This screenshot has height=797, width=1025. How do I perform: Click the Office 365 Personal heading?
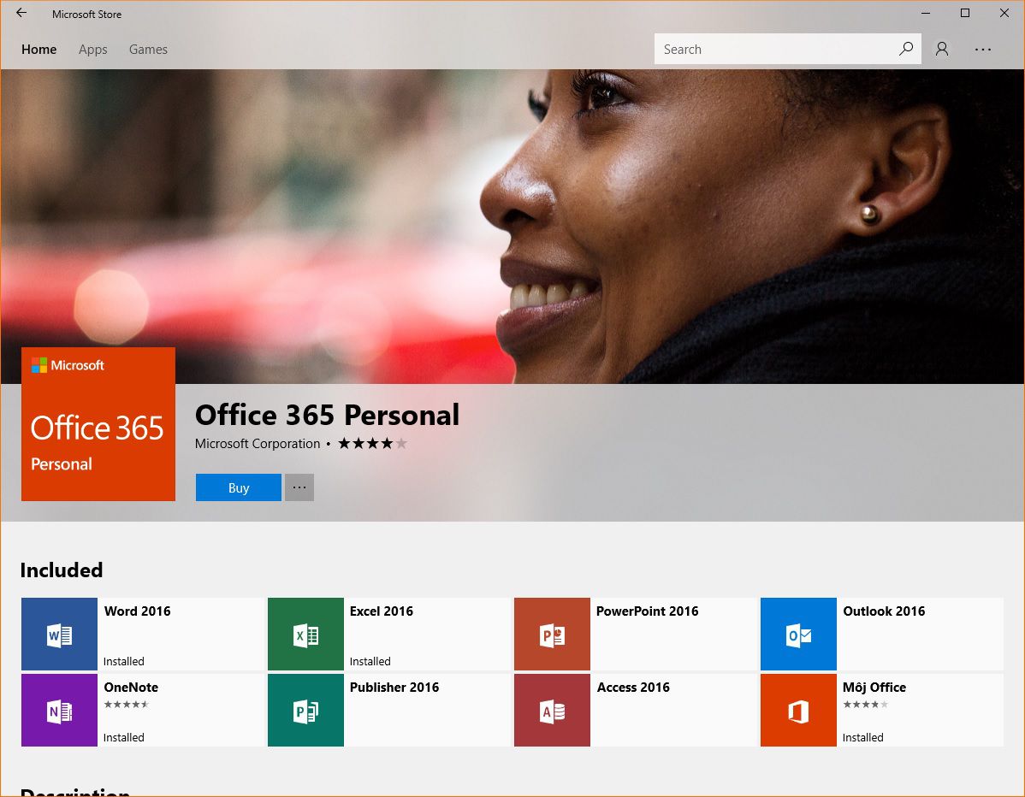coord(327,415)
